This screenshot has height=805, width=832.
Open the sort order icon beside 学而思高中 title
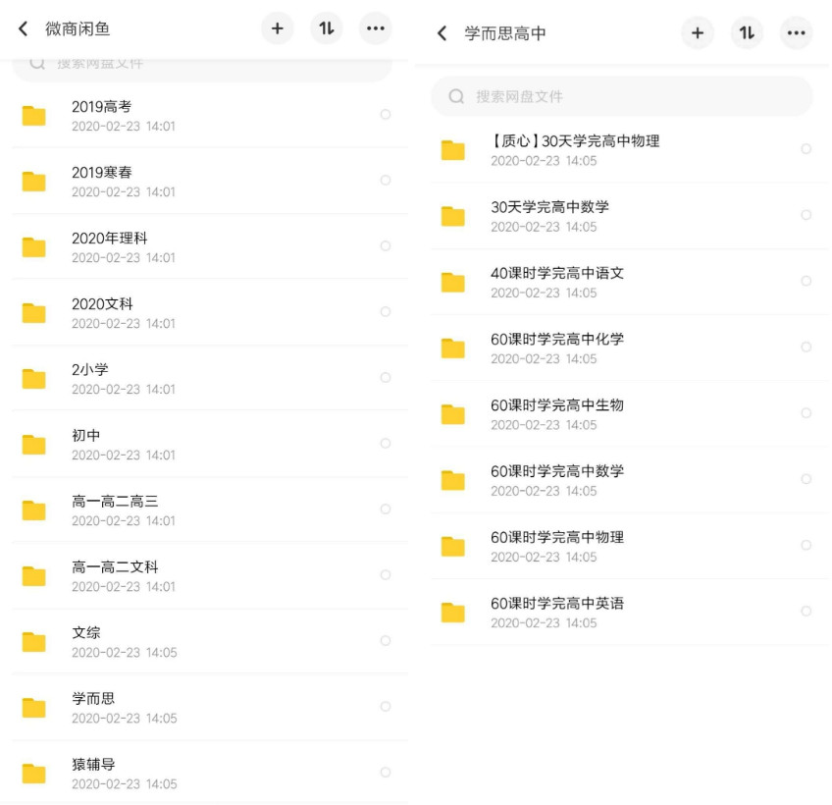[x=747, y=32]
